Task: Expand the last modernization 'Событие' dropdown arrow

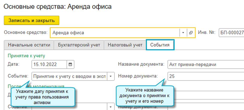Action: pos(111,107)
